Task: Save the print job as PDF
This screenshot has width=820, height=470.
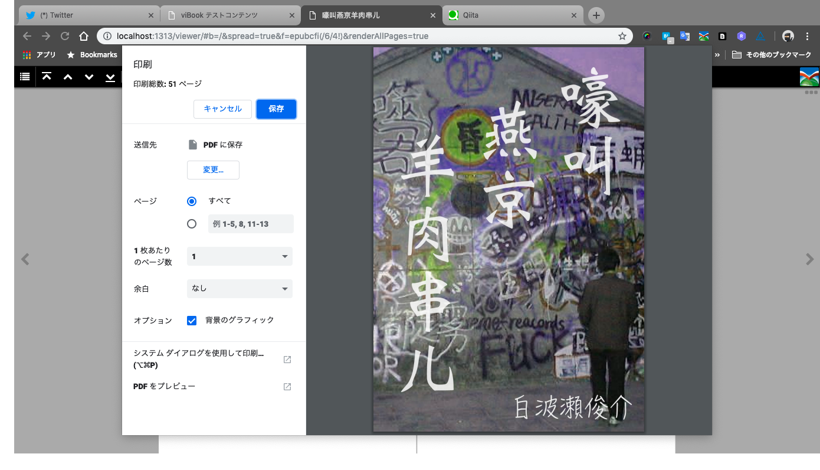Action: 276,109
